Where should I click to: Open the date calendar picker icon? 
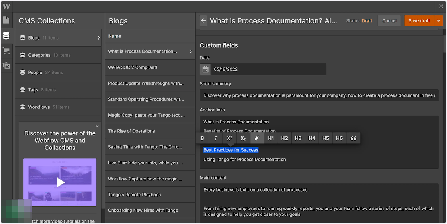(x=205, y=69)
